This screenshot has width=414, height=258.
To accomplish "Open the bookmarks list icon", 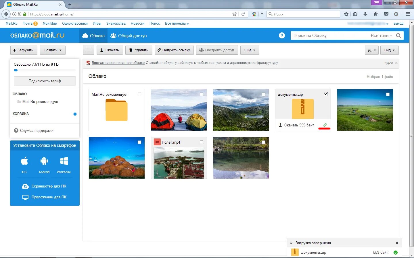I will (355, 14).
